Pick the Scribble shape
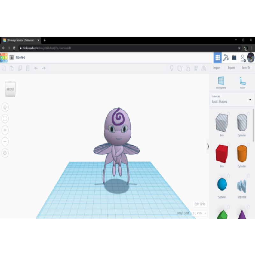This screenshot has height=255, width=255. click(242, 186)
